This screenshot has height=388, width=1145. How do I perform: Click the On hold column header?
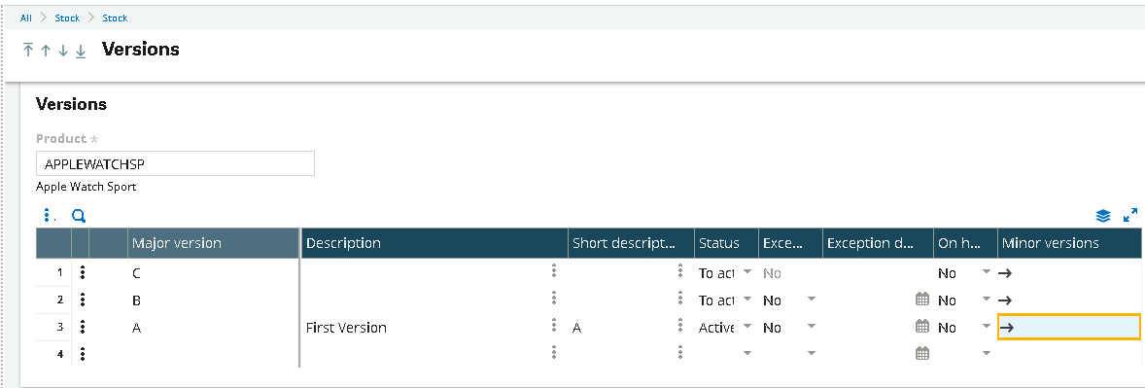(x=965, y=243)
